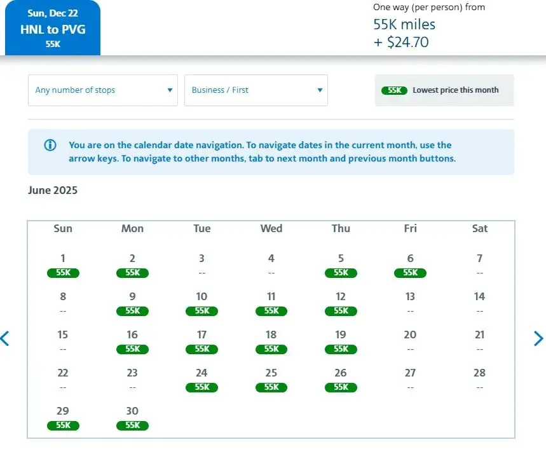Choose June 2 on the calendar
Screen dimensions: 546x449
point(132,266)
